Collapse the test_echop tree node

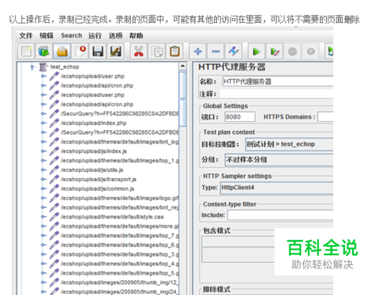tap(32, 67)
